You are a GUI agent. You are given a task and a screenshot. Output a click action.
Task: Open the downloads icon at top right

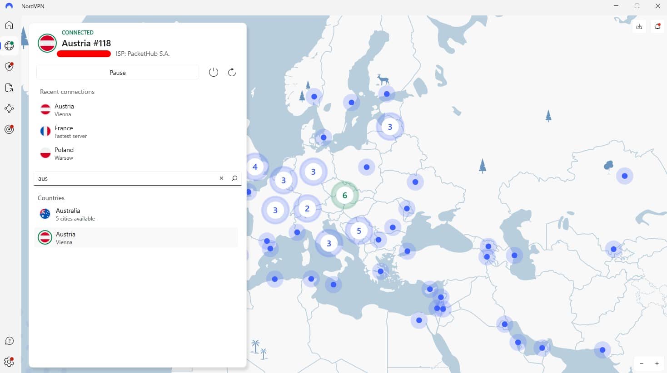coord(639,26)
